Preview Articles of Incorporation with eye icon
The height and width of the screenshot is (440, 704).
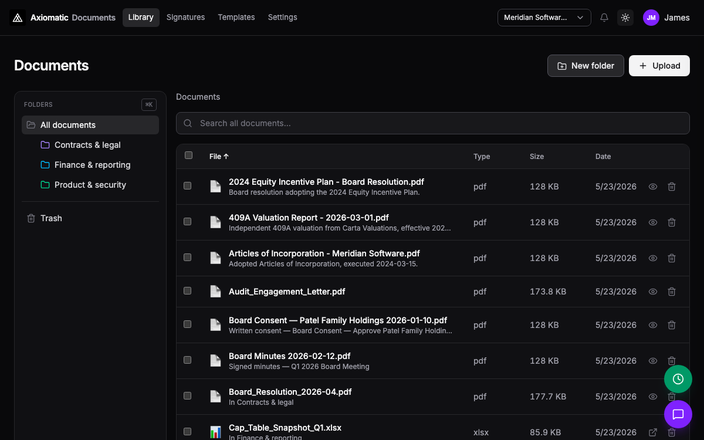(653, 258)
